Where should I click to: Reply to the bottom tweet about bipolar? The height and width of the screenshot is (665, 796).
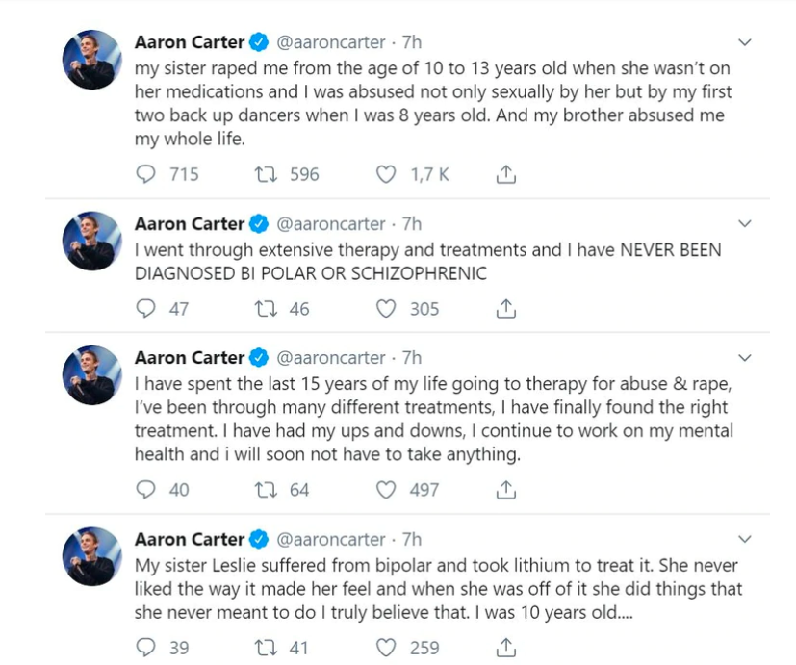point(145,647)
